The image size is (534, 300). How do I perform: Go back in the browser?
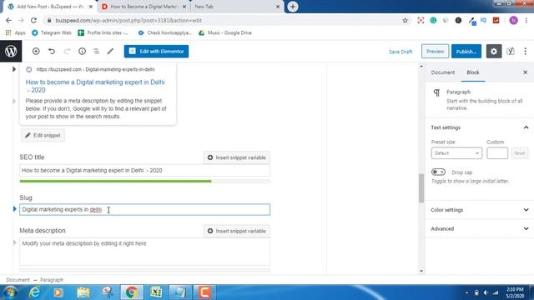tap(8, 20)
